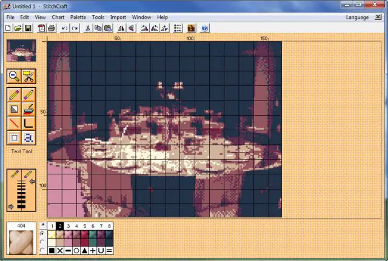The image size is (388, 261).
Task: Click the gray left arrow in thickness panel
Action: (x=32, y=182)
